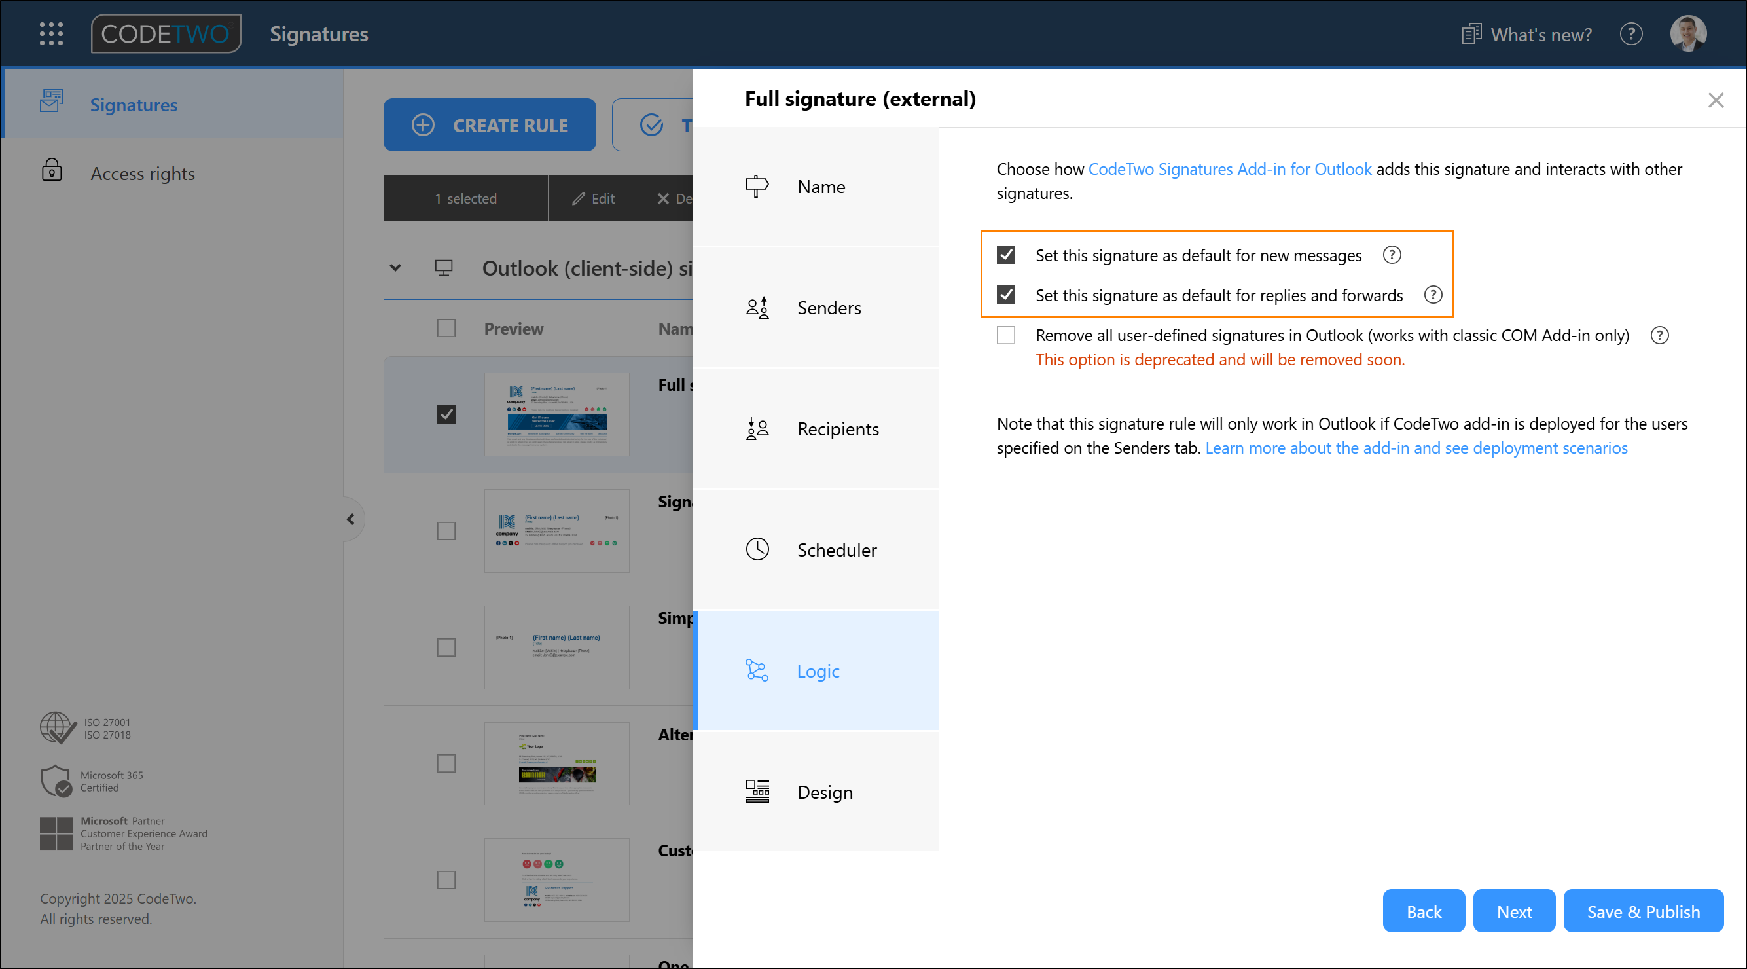Check the Alternative signature row checkbox
The image size is (1747, 969).
coord(446,763)
